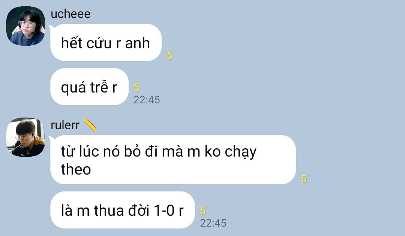Open ucheee's profile picture

click(x=25, y=26)
